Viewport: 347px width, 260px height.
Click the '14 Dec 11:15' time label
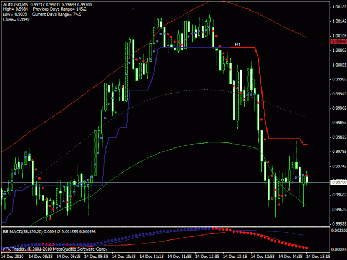(x=152, y=257)
